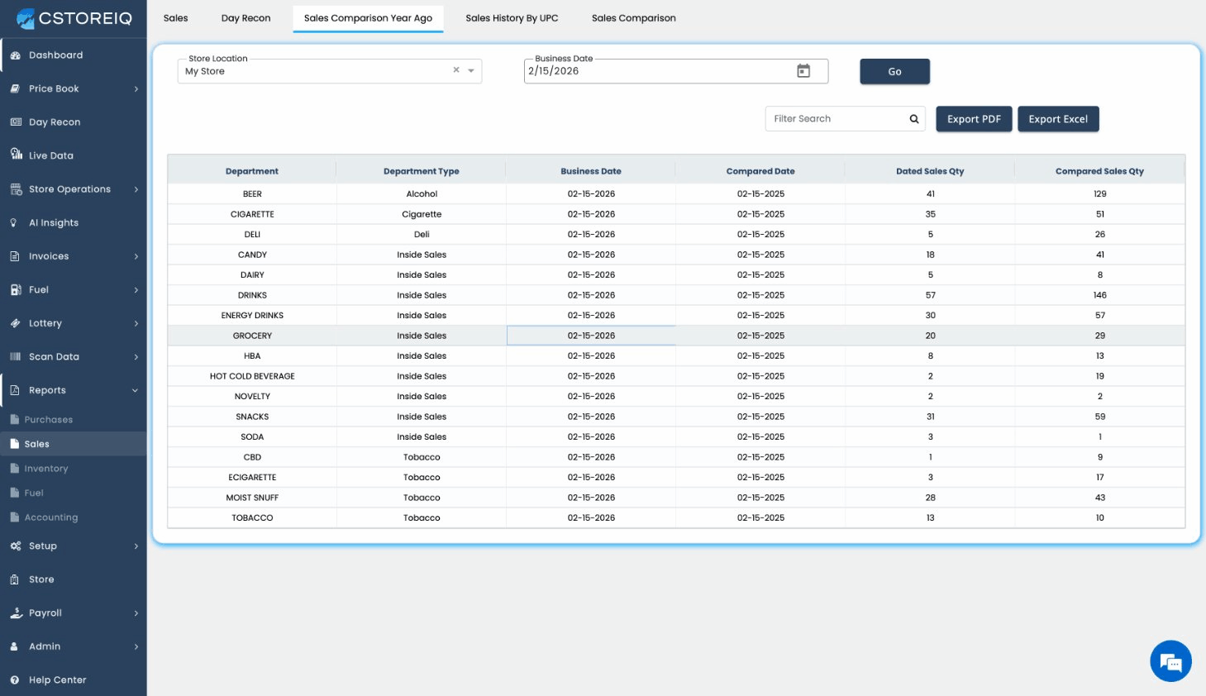Export the report as PDF
Screen dimensions: 1206x696
(973, 119)
